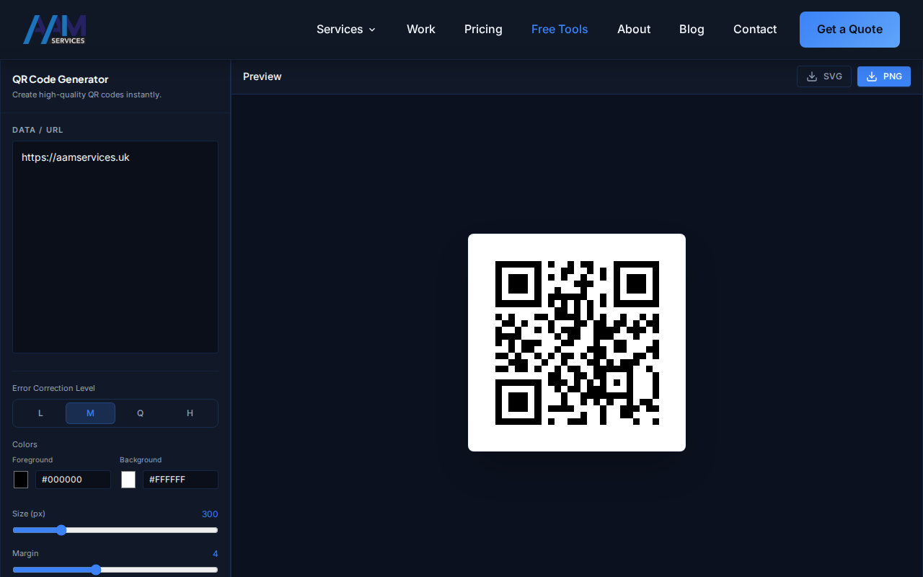Screen dimensions: 923x577
Task: Edit the background hex value #FFFFFF
Action: (180, 480)
